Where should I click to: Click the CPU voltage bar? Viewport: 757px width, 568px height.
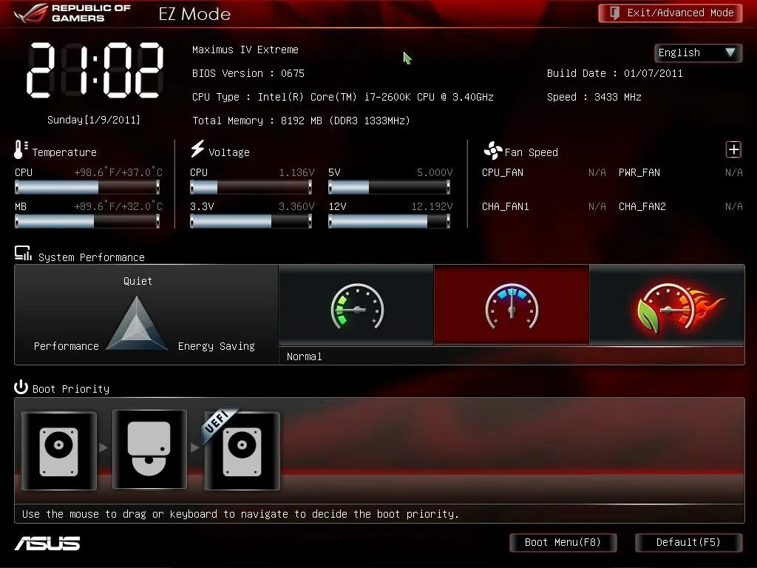pyautogui.click(x=251, y=187)
